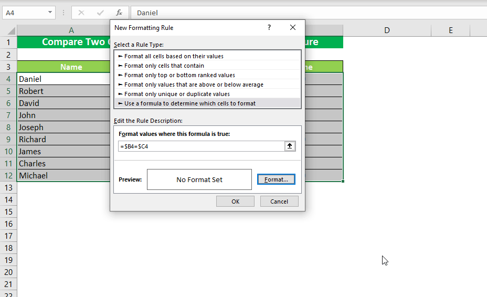Viewport: 487px width, 297px height.
Task: Select 'Format only cells that contain' rule
Action: coord(207,66)
